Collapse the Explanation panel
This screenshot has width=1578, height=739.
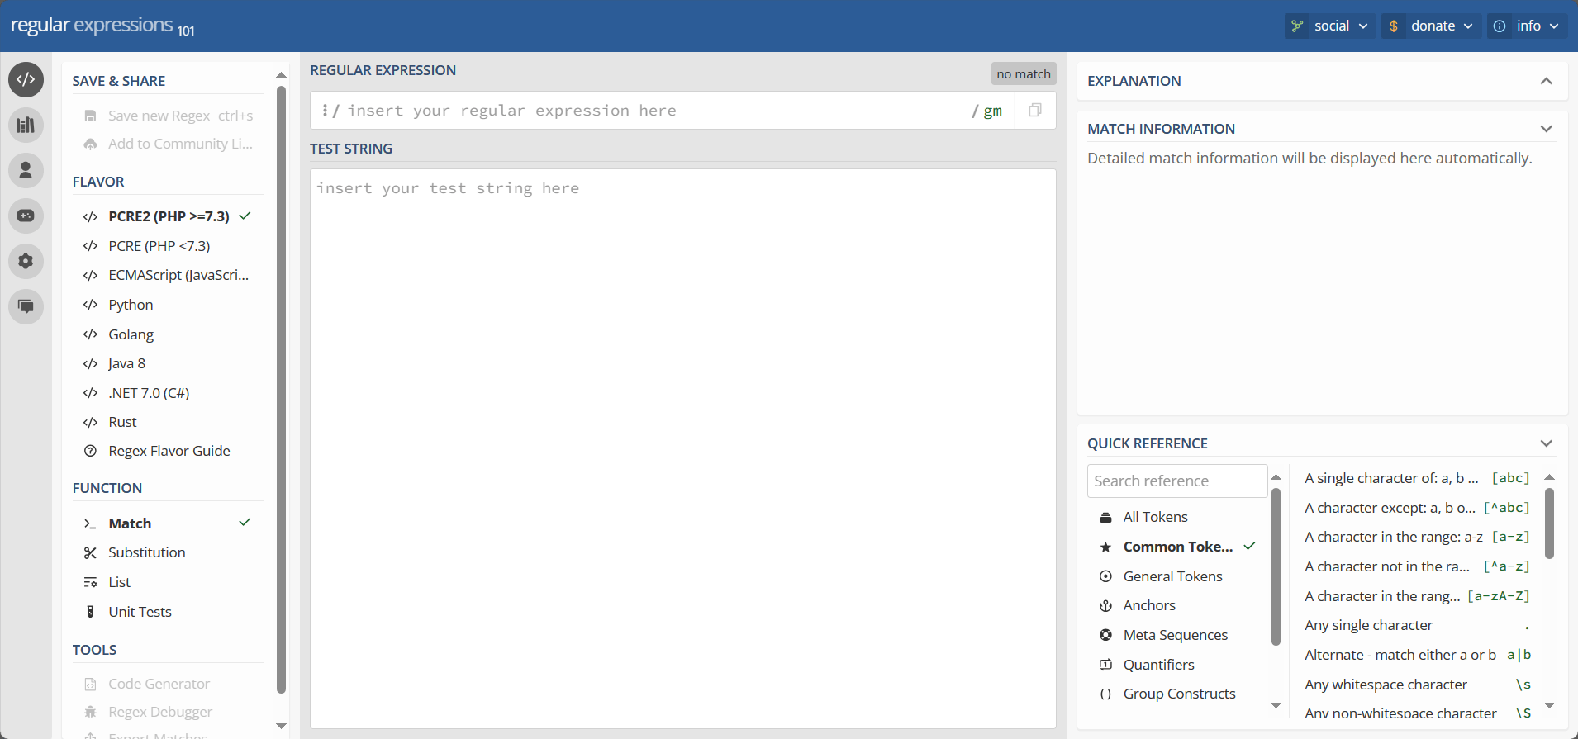pyautogui.click(x=1546, y=81)
